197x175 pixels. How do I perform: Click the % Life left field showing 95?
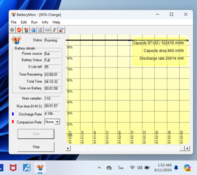tap(52, 67)
